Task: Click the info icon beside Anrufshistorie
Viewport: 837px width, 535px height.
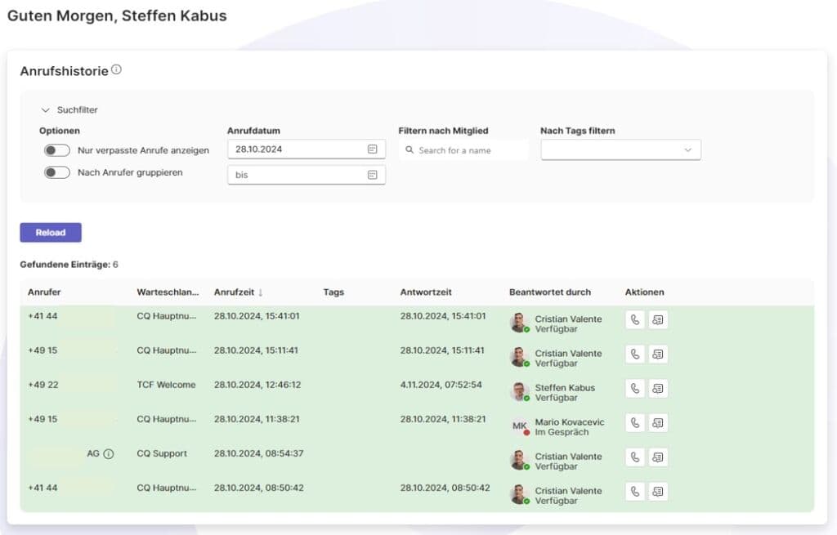Action: coord(116,69)
